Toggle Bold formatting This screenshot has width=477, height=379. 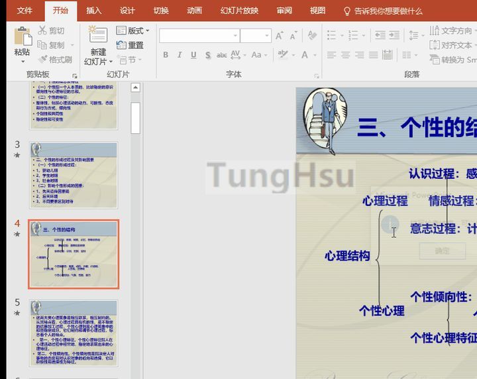166,55
